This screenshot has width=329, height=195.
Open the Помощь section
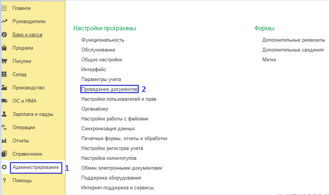[22, 181]
